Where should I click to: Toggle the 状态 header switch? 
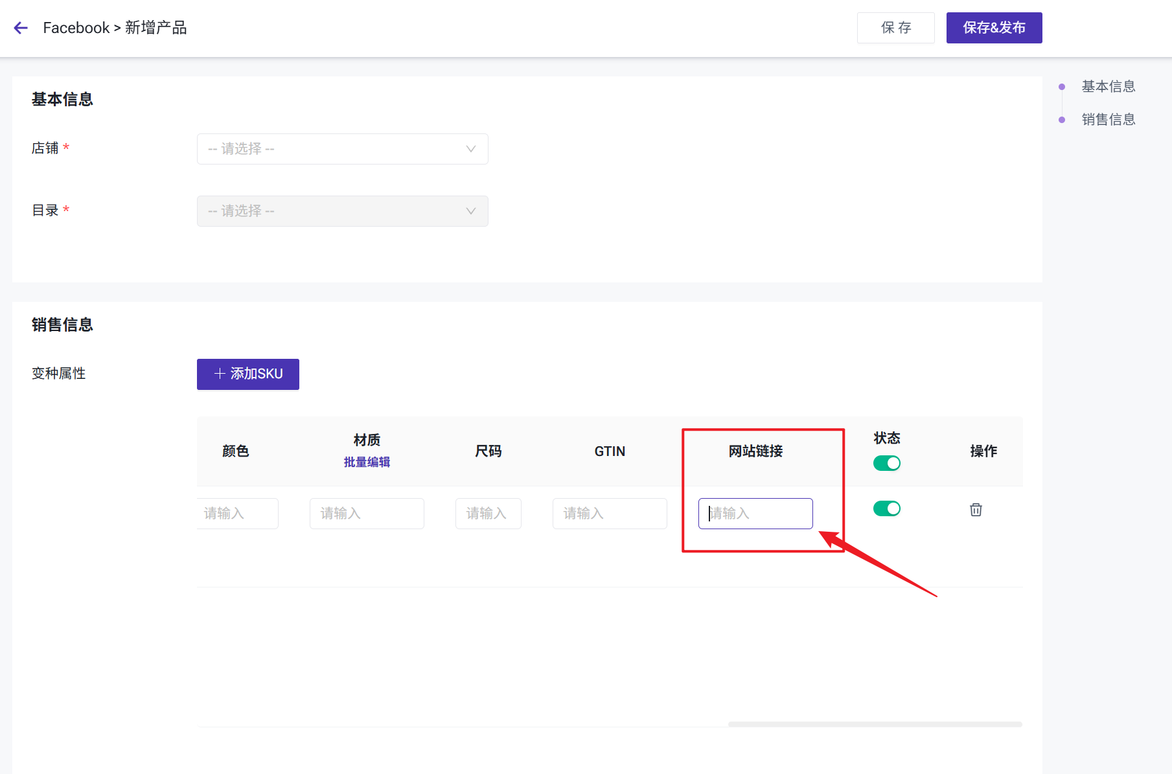(886, 463)
